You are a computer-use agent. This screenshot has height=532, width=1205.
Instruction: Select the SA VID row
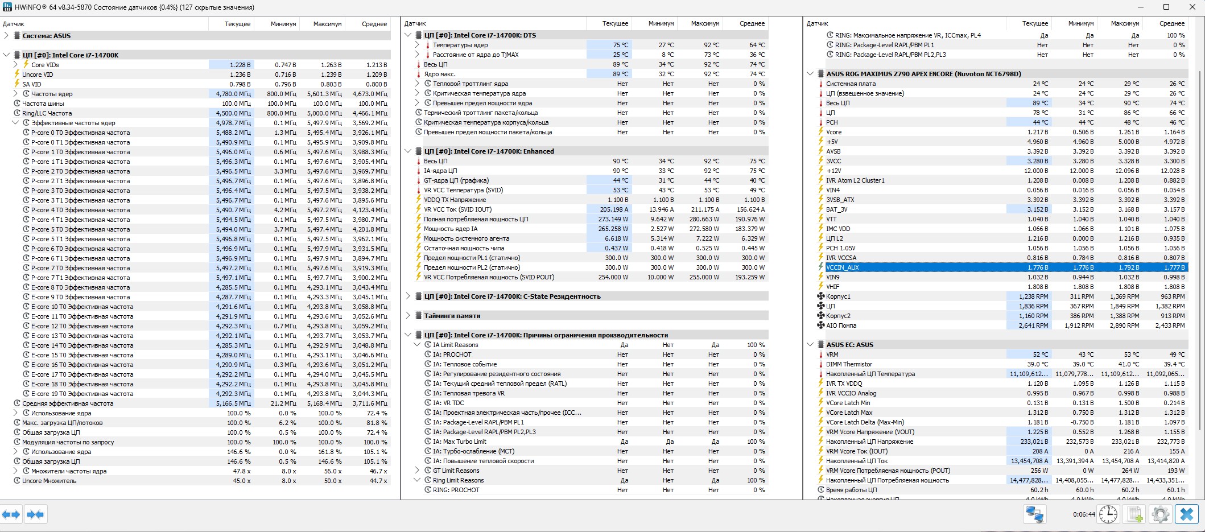[201, 84]
